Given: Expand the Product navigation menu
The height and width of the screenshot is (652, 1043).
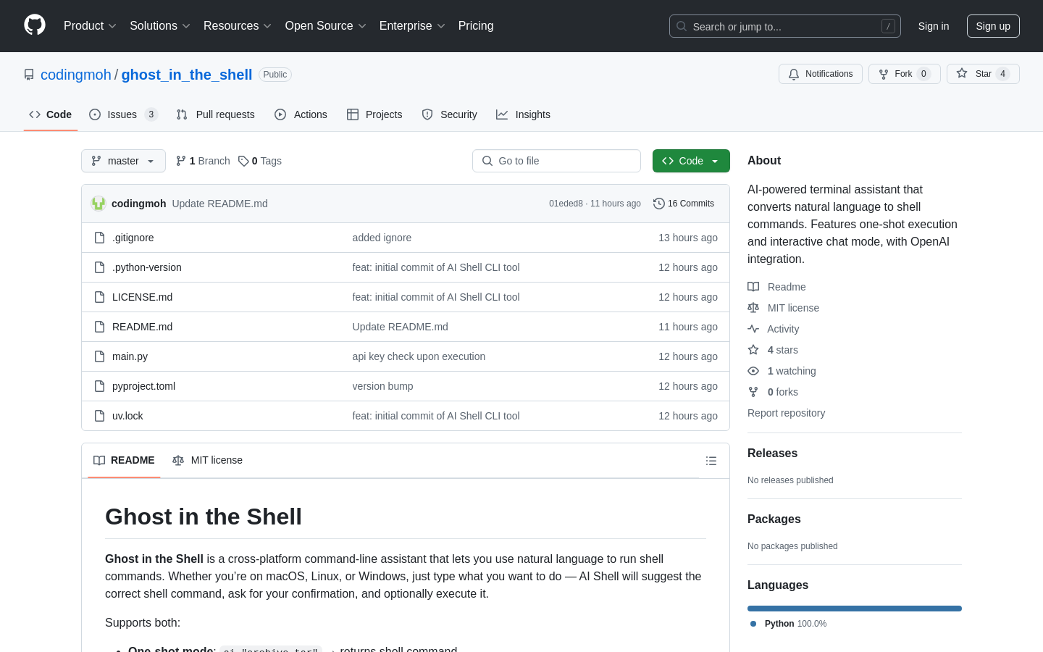Looking at the screenshot, I should [x=90, y=26].
